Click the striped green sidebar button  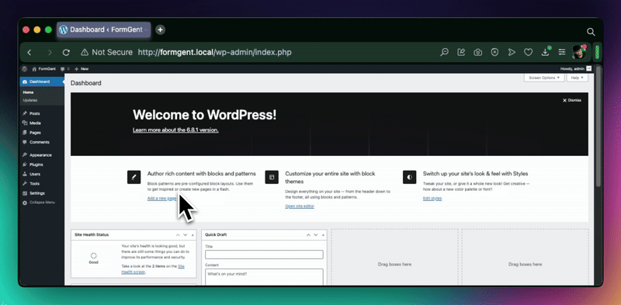tap(597, 52)
